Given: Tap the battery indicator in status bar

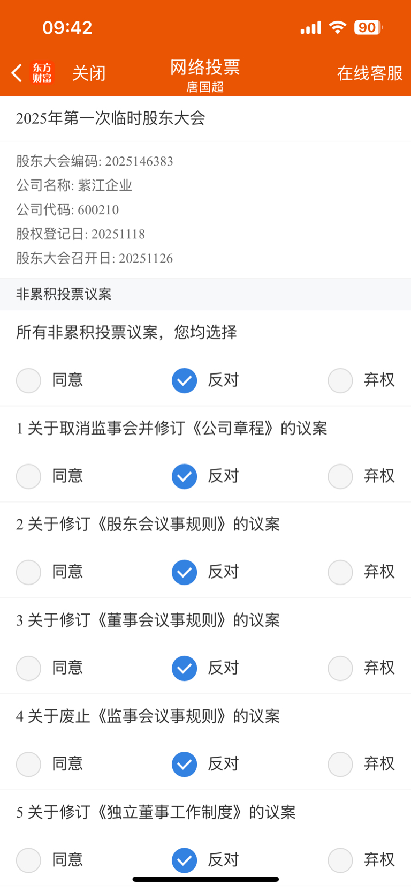Looking at the screenshot, I should click(x=368, y=27).
